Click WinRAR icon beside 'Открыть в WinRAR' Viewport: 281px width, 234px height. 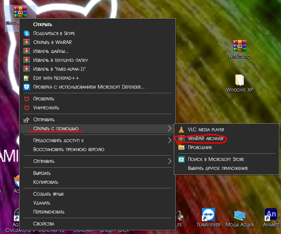tap(27, 42)
